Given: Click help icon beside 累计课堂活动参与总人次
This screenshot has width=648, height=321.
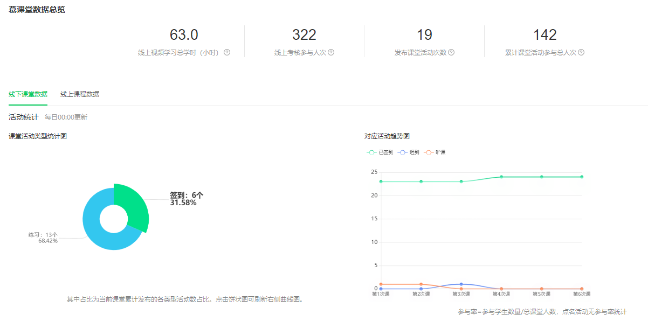Looking at the screenshot, I should (x=581, y=53).
